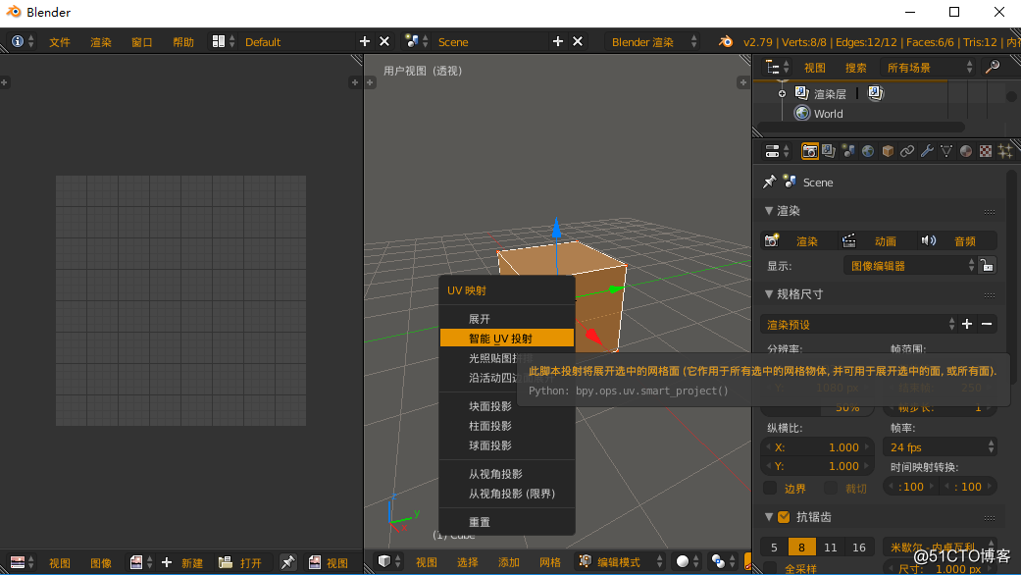Add a new screen layout with plus next to Default

[365, 41]
